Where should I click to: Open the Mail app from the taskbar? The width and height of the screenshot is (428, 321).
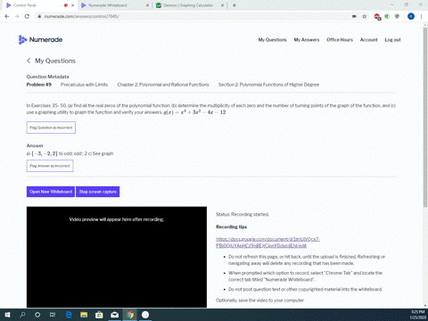click(115, 315)
